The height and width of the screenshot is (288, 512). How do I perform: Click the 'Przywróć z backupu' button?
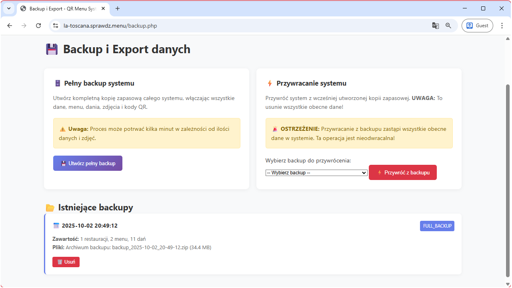click(x=402, y=172)
